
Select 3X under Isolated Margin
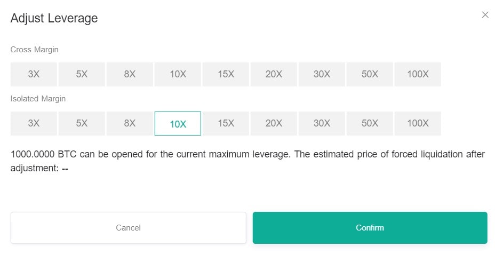point(34,123)
